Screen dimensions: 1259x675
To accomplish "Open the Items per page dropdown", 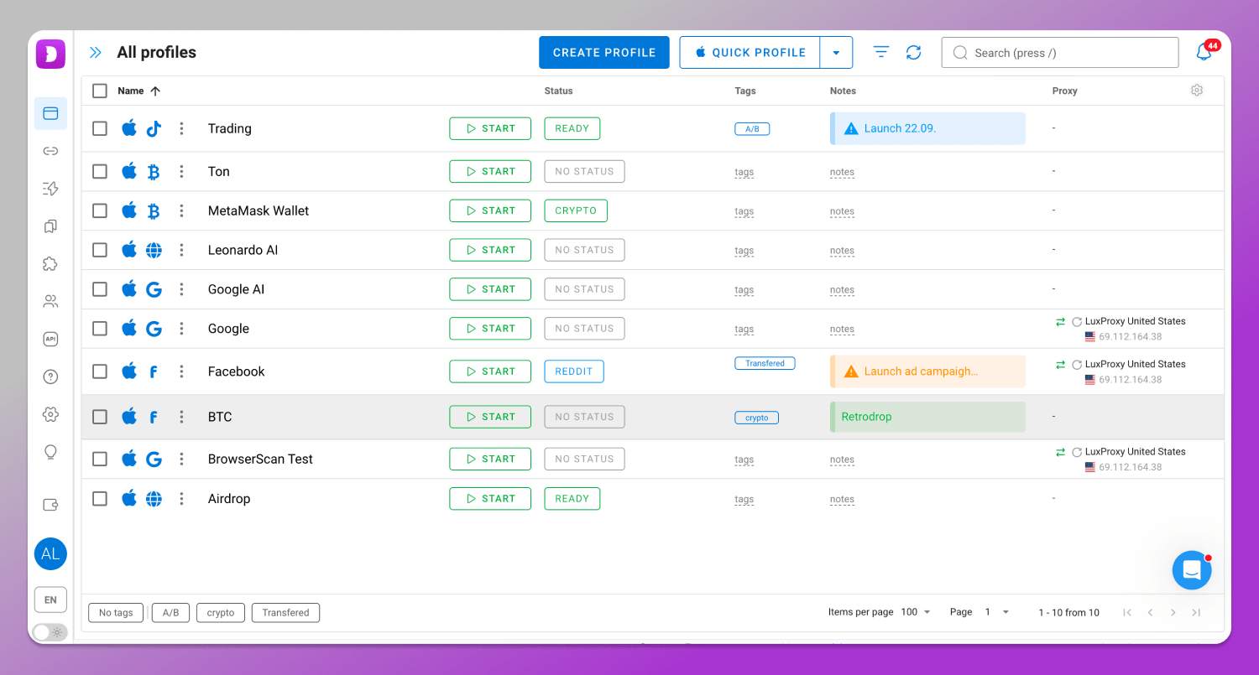I will click(x=916, y=612).
